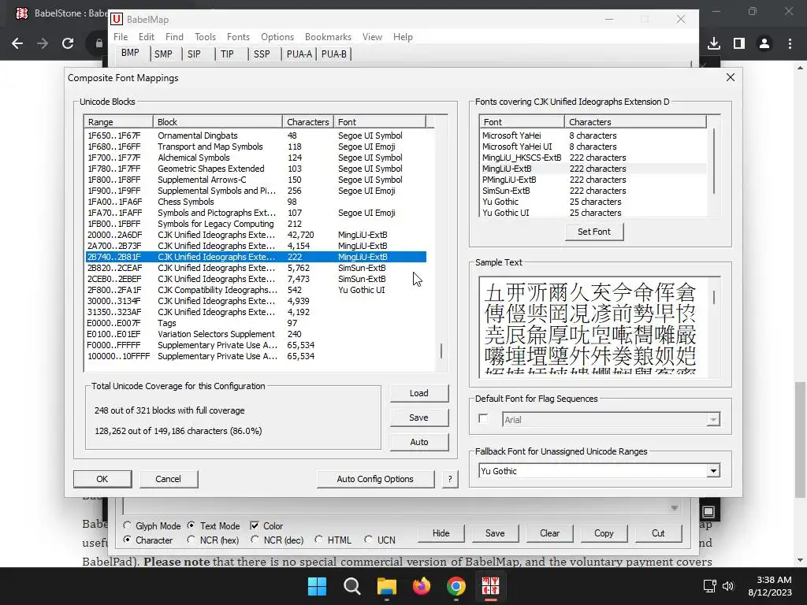This screenshot has height=605, width=807.
Task: Click OK in Composite Font Mappings
Action: pos(102,479)
